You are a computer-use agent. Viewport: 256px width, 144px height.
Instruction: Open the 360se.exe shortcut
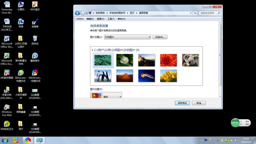tap(21, 76)
